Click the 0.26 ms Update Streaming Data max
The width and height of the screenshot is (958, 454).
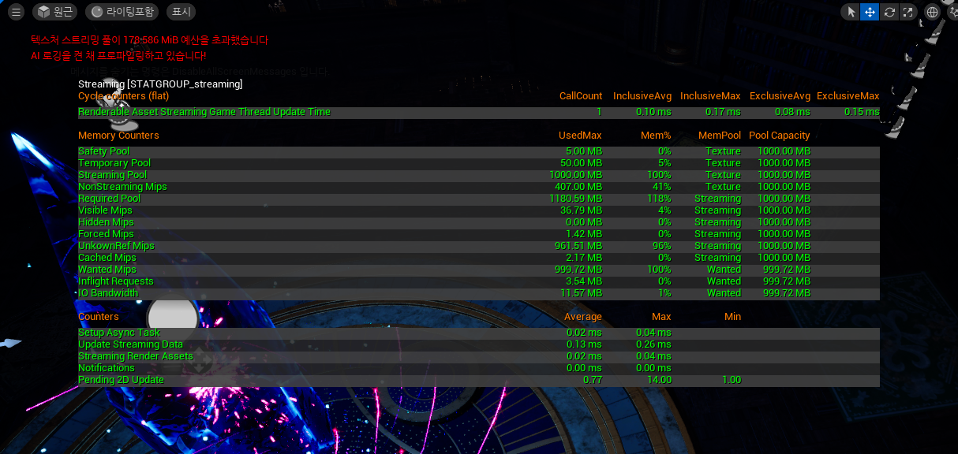click(x=653, y=344)
